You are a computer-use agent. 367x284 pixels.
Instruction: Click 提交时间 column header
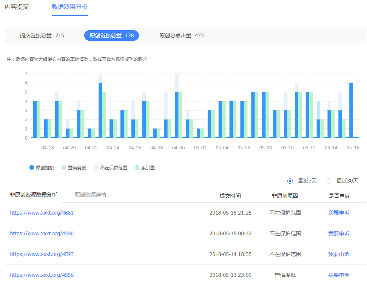[230, 196]
